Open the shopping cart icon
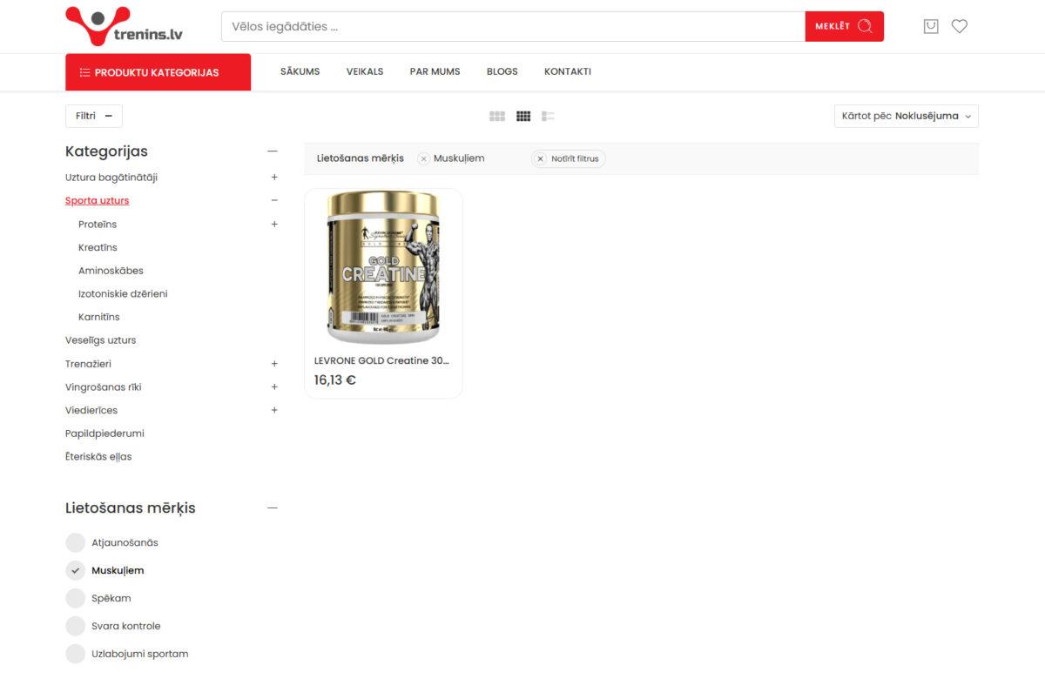Screen dimensions: 1045x679 tap(931, 26)
